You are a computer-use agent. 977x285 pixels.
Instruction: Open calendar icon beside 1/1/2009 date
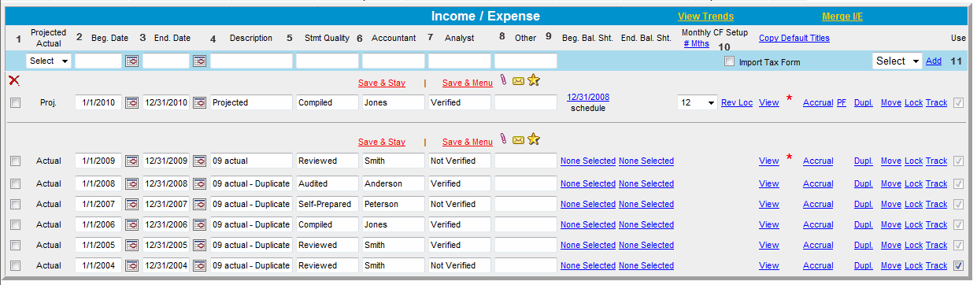132,161
